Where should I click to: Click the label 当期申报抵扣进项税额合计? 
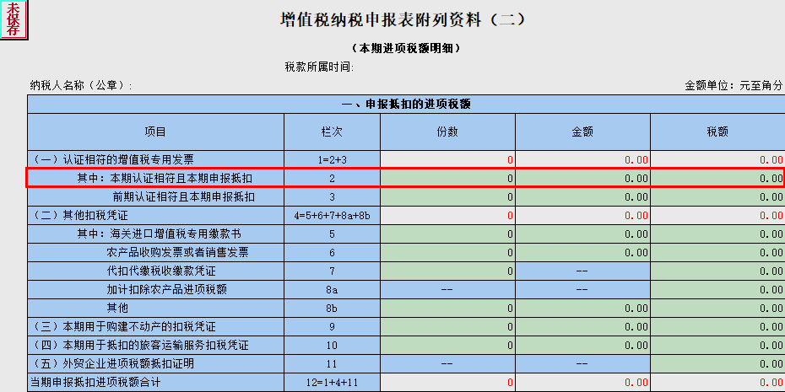coord(95,383)
